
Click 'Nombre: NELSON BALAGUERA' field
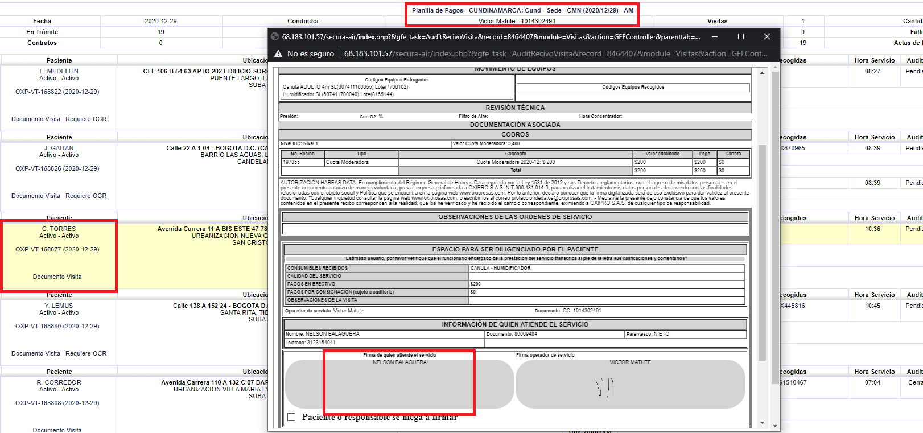coord(384,334)
